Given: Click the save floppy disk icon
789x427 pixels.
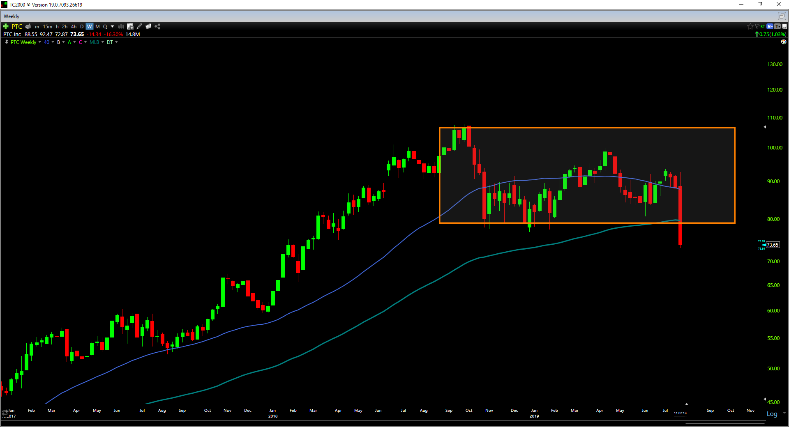Looking at the screenshot, I should click(x=784, y=26).
